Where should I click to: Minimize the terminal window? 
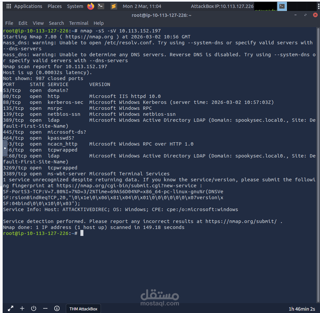(295, 15)
